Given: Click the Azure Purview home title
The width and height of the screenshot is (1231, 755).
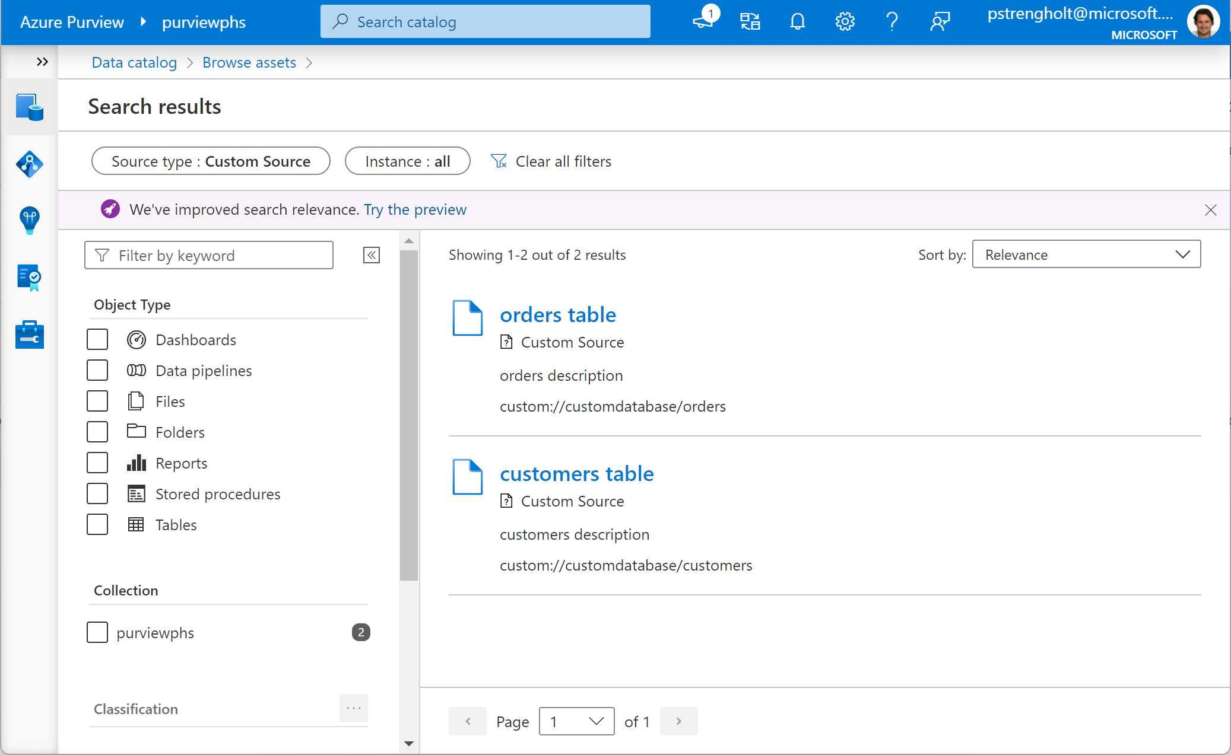Looking at the screenshot, I should [x=72, y=22].
